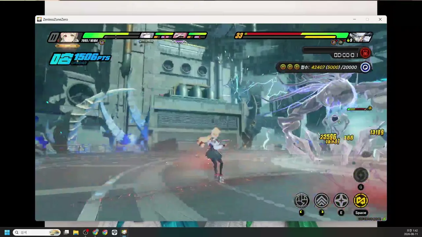Click the E key label
The height and width of the screenshot is (237, 422).
341,213
